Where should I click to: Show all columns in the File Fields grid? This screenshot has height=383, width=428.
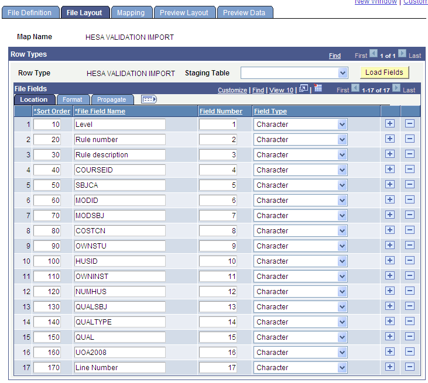[x=149, y=99]
